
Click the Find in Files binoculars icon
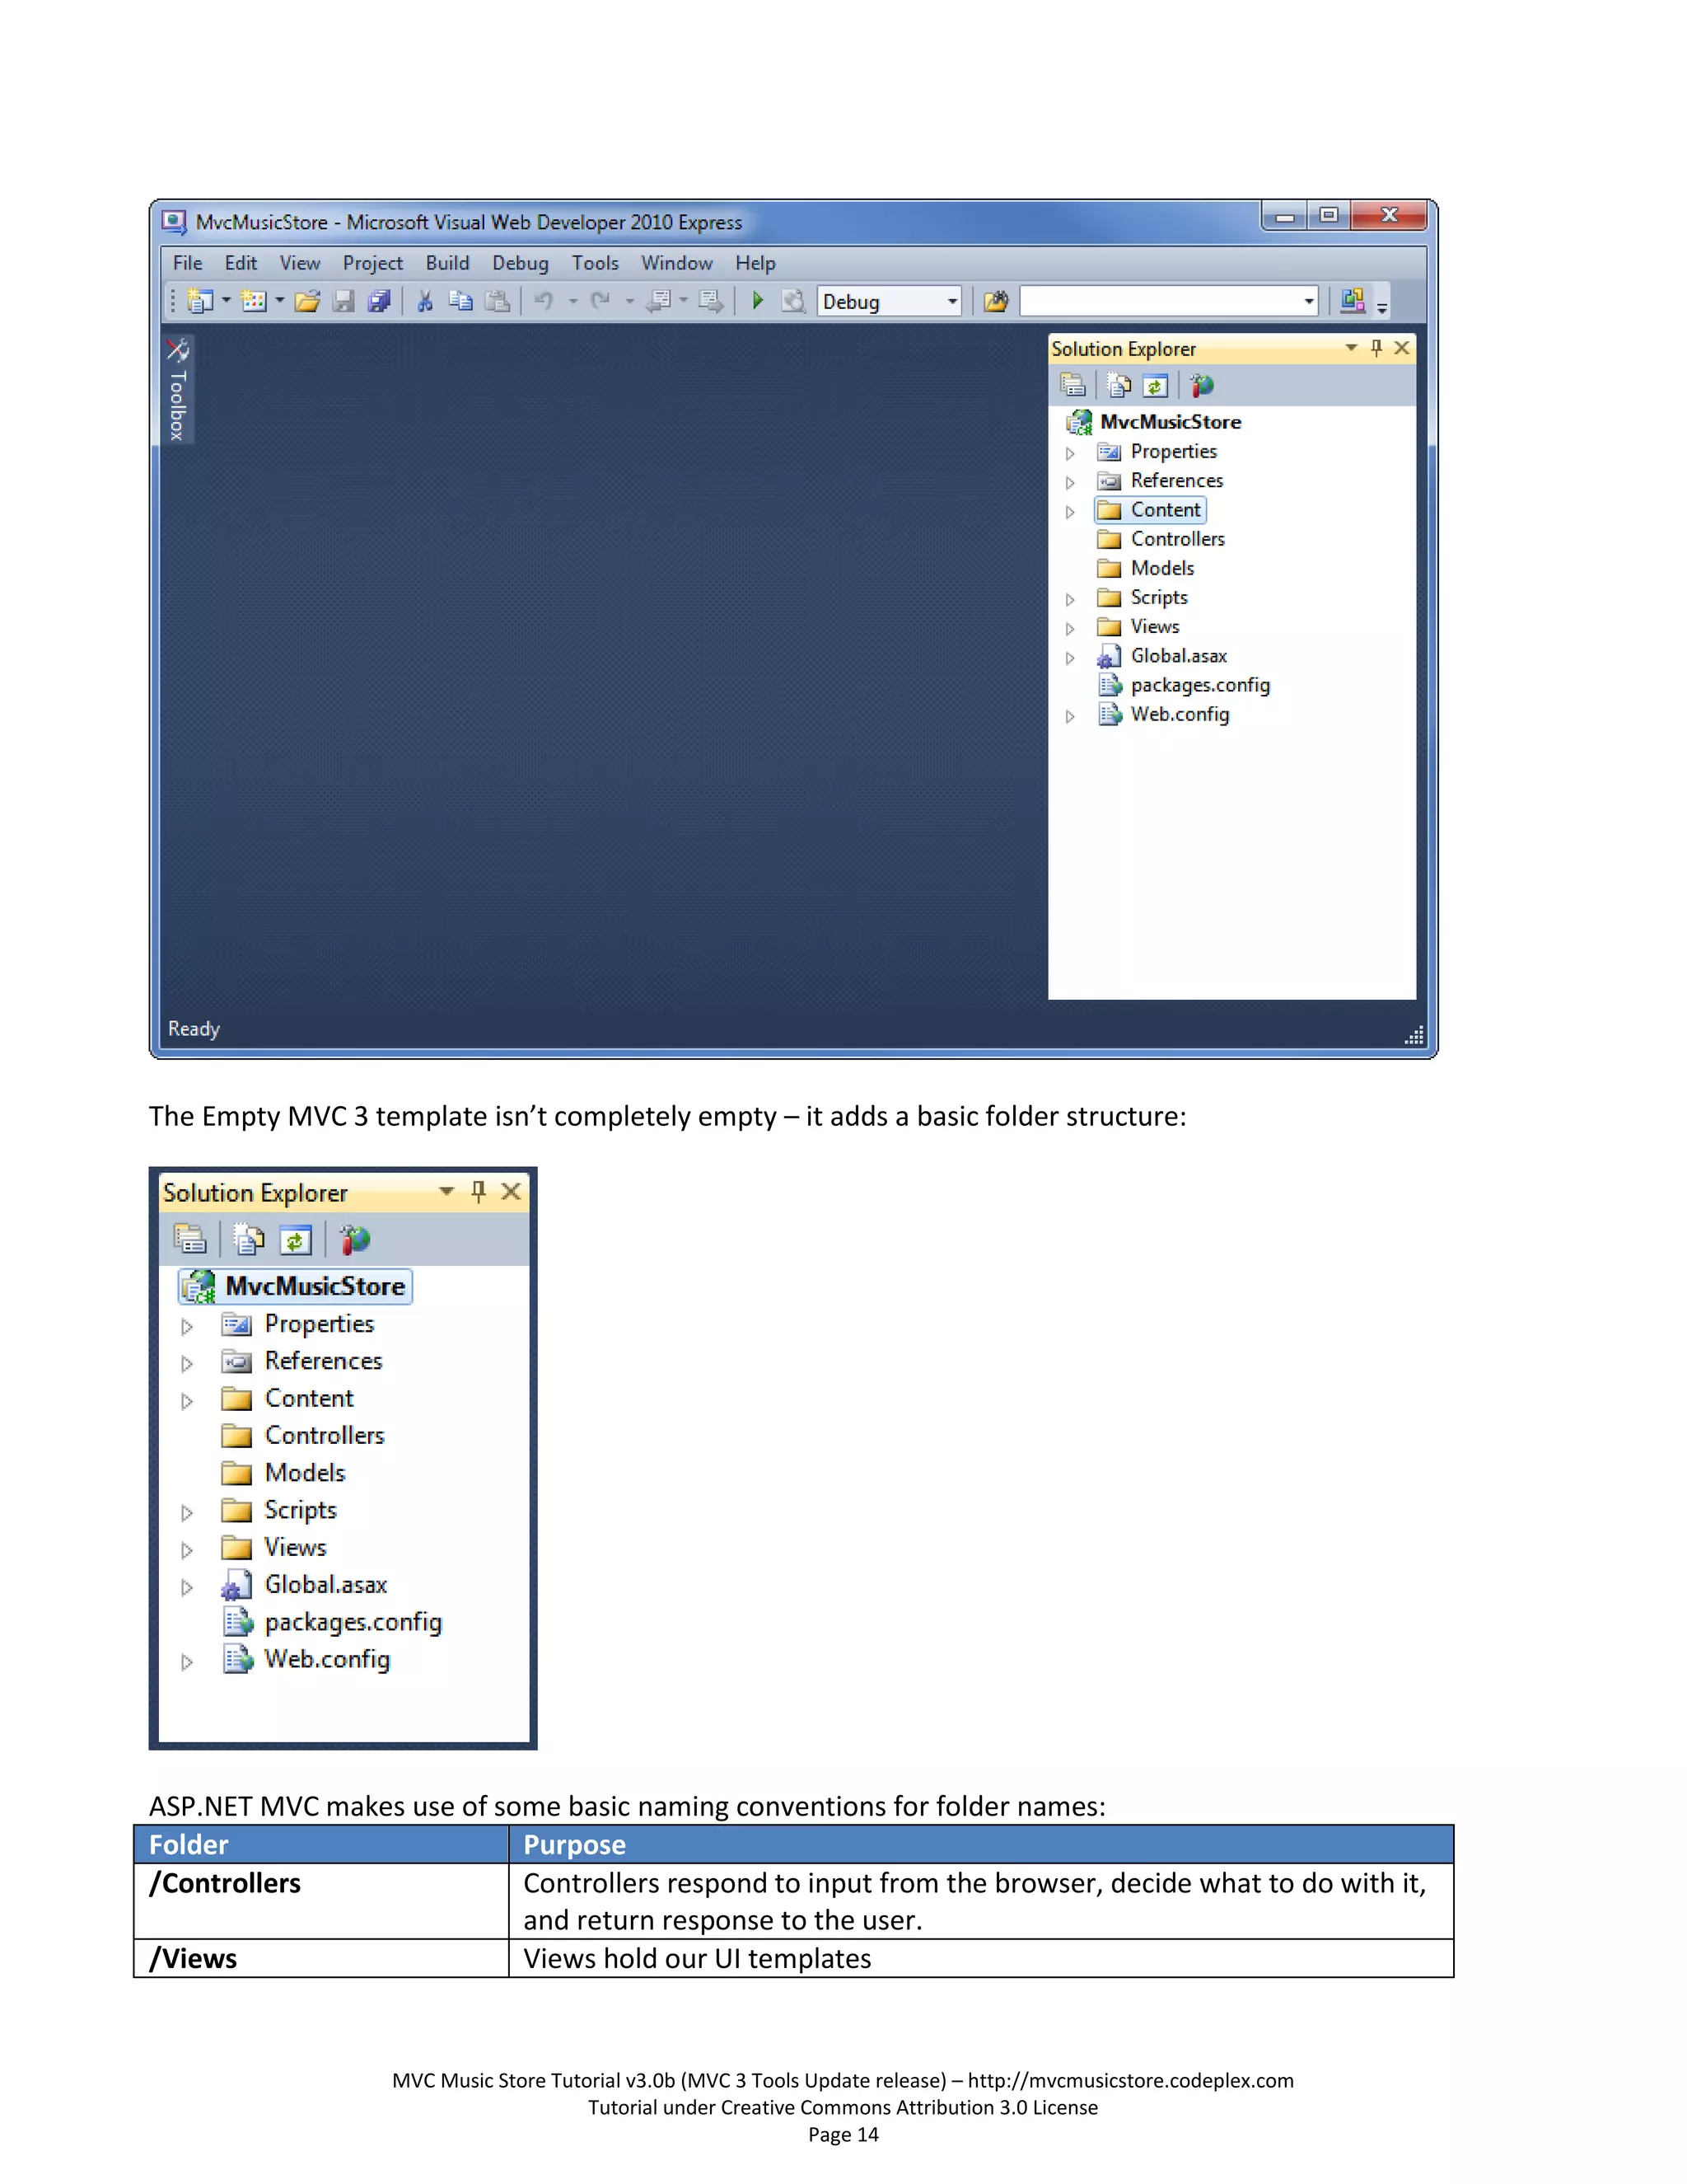tap(995, 301)
